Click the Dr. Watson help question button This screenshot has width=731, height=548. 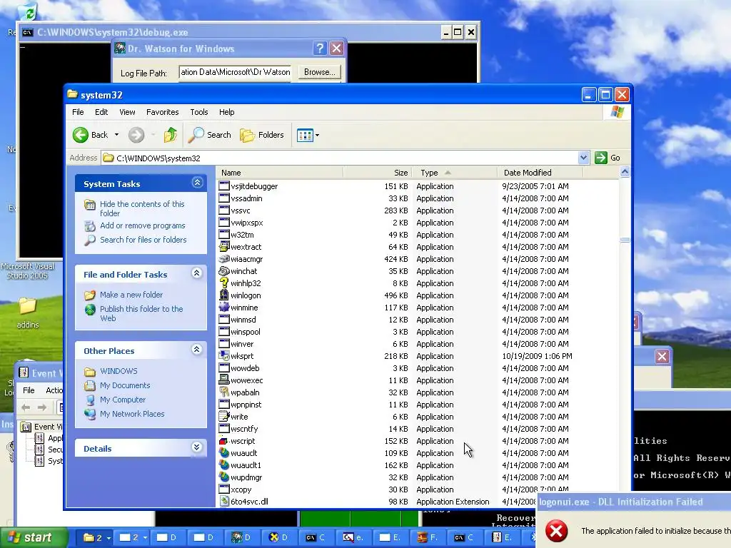pyautogui.click(x=319, y=49)
